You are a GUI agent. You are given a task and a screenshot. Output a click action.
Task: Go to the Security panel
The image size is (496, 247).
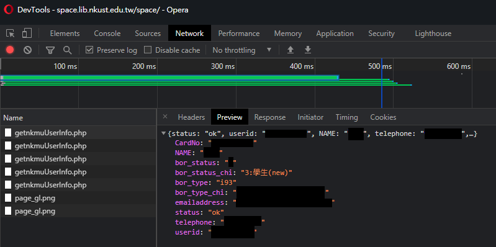381,34
